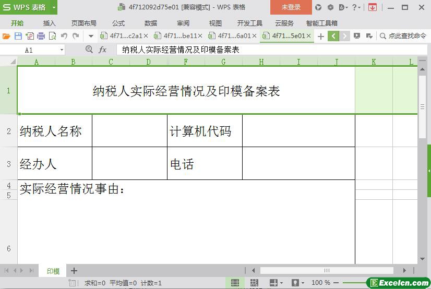Open the 视图 ribbon tab
This screenshot has width=431, height=289.
[215, 23]
